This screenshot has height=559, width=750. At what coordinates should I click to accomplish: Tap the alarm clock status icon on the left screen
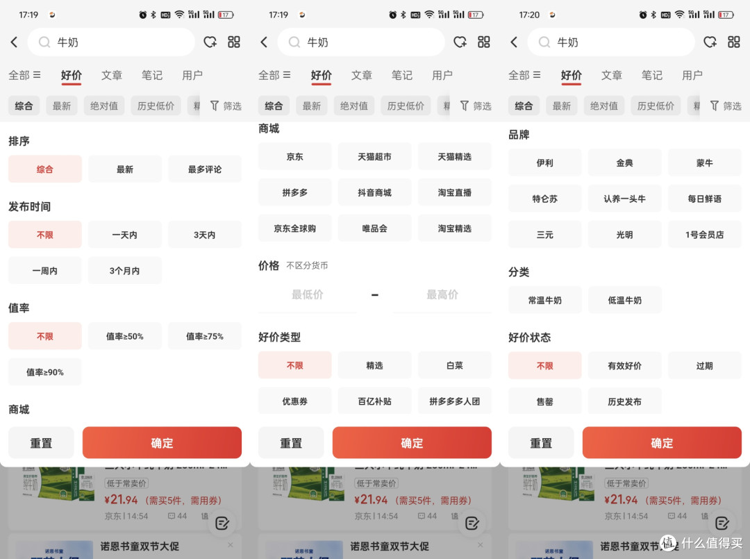(x=142, y=15)
